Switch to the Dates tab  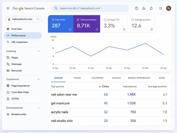click(x=162, y=78)
